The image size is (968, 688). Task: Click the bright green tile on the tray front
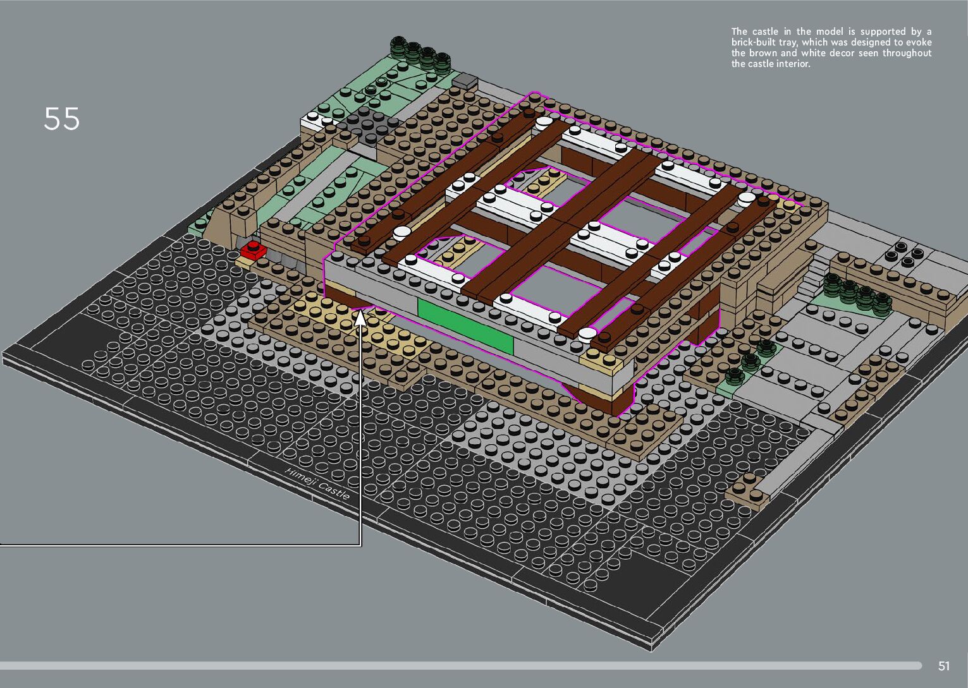465,326
